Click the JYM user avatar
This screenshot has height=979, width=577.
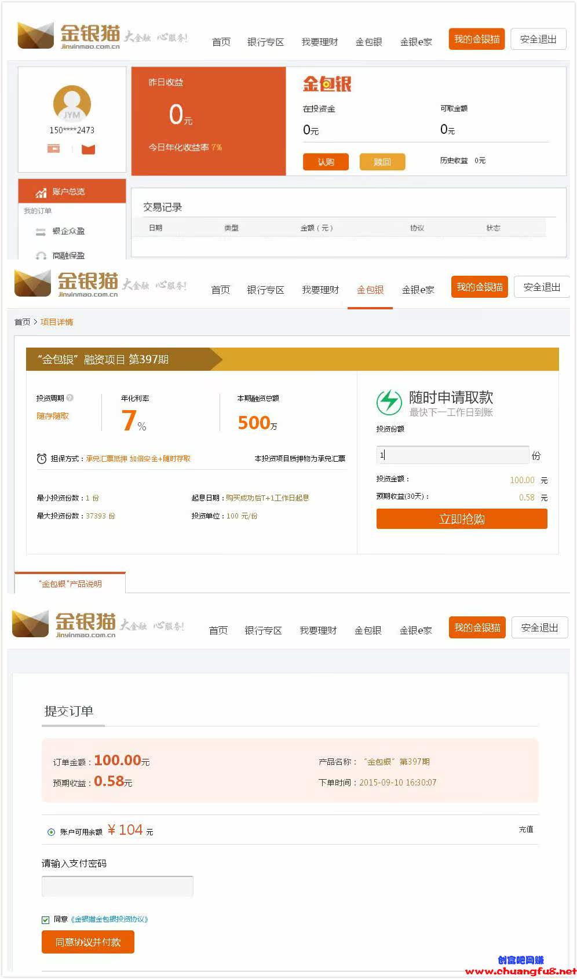click(72, 104)
